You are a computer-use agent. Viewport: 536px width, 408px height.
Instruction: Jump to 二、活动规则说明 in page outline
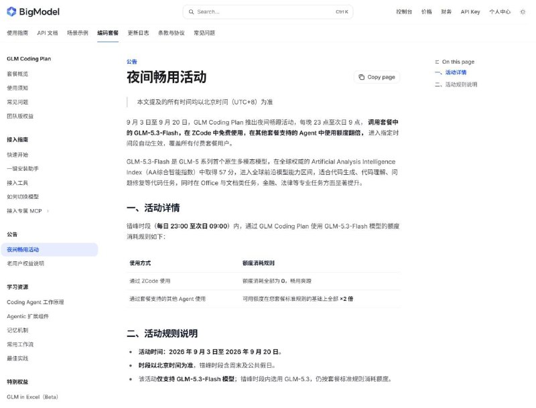pyautogui.click(x=456, y=84)
